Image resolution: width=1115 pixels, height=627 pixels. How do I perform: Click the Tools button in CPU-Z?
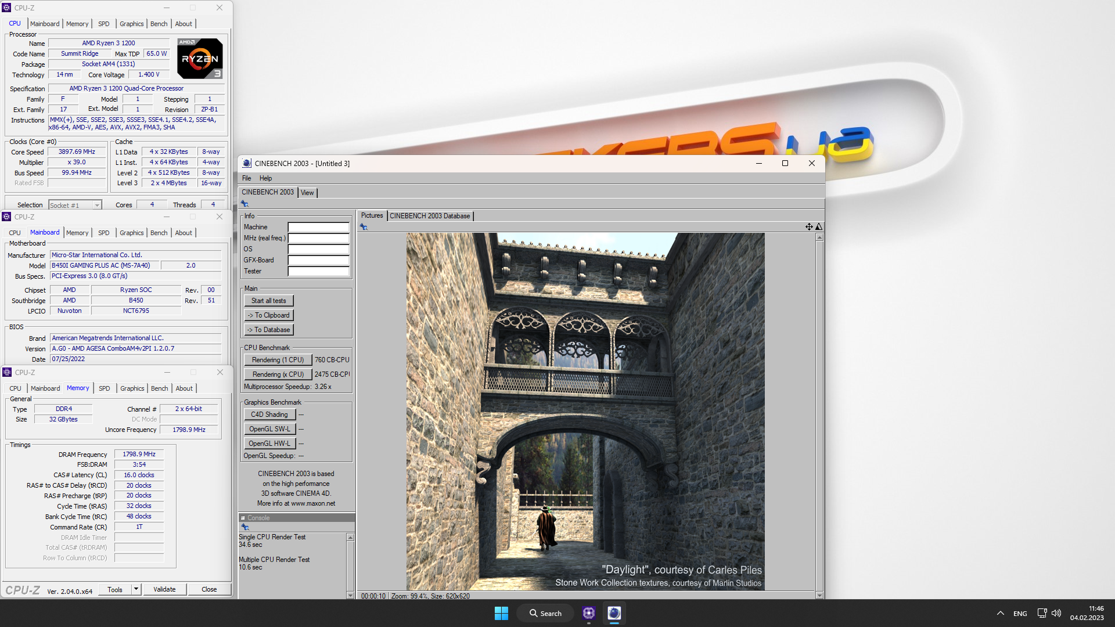coord(115,589)
